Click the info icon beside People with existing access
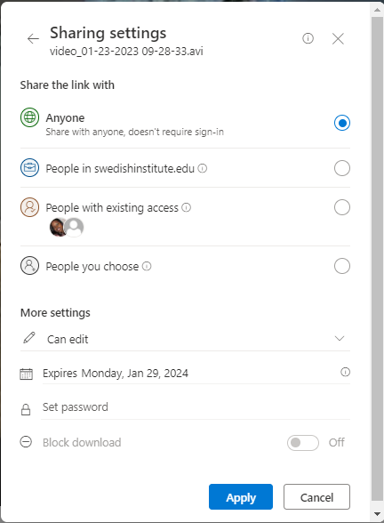Viewport: 384px width, 523px height. 187,207
